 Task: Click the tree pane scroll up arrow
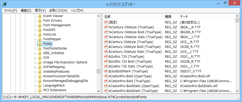98,16
